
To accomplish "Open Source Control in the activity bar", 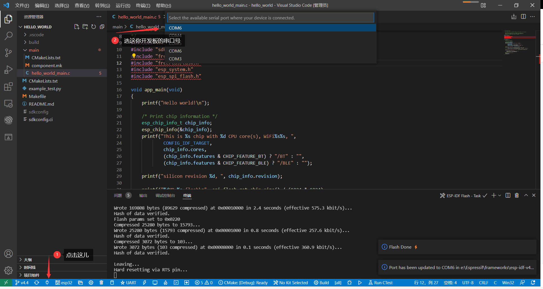I will click(x=8, y=53).
